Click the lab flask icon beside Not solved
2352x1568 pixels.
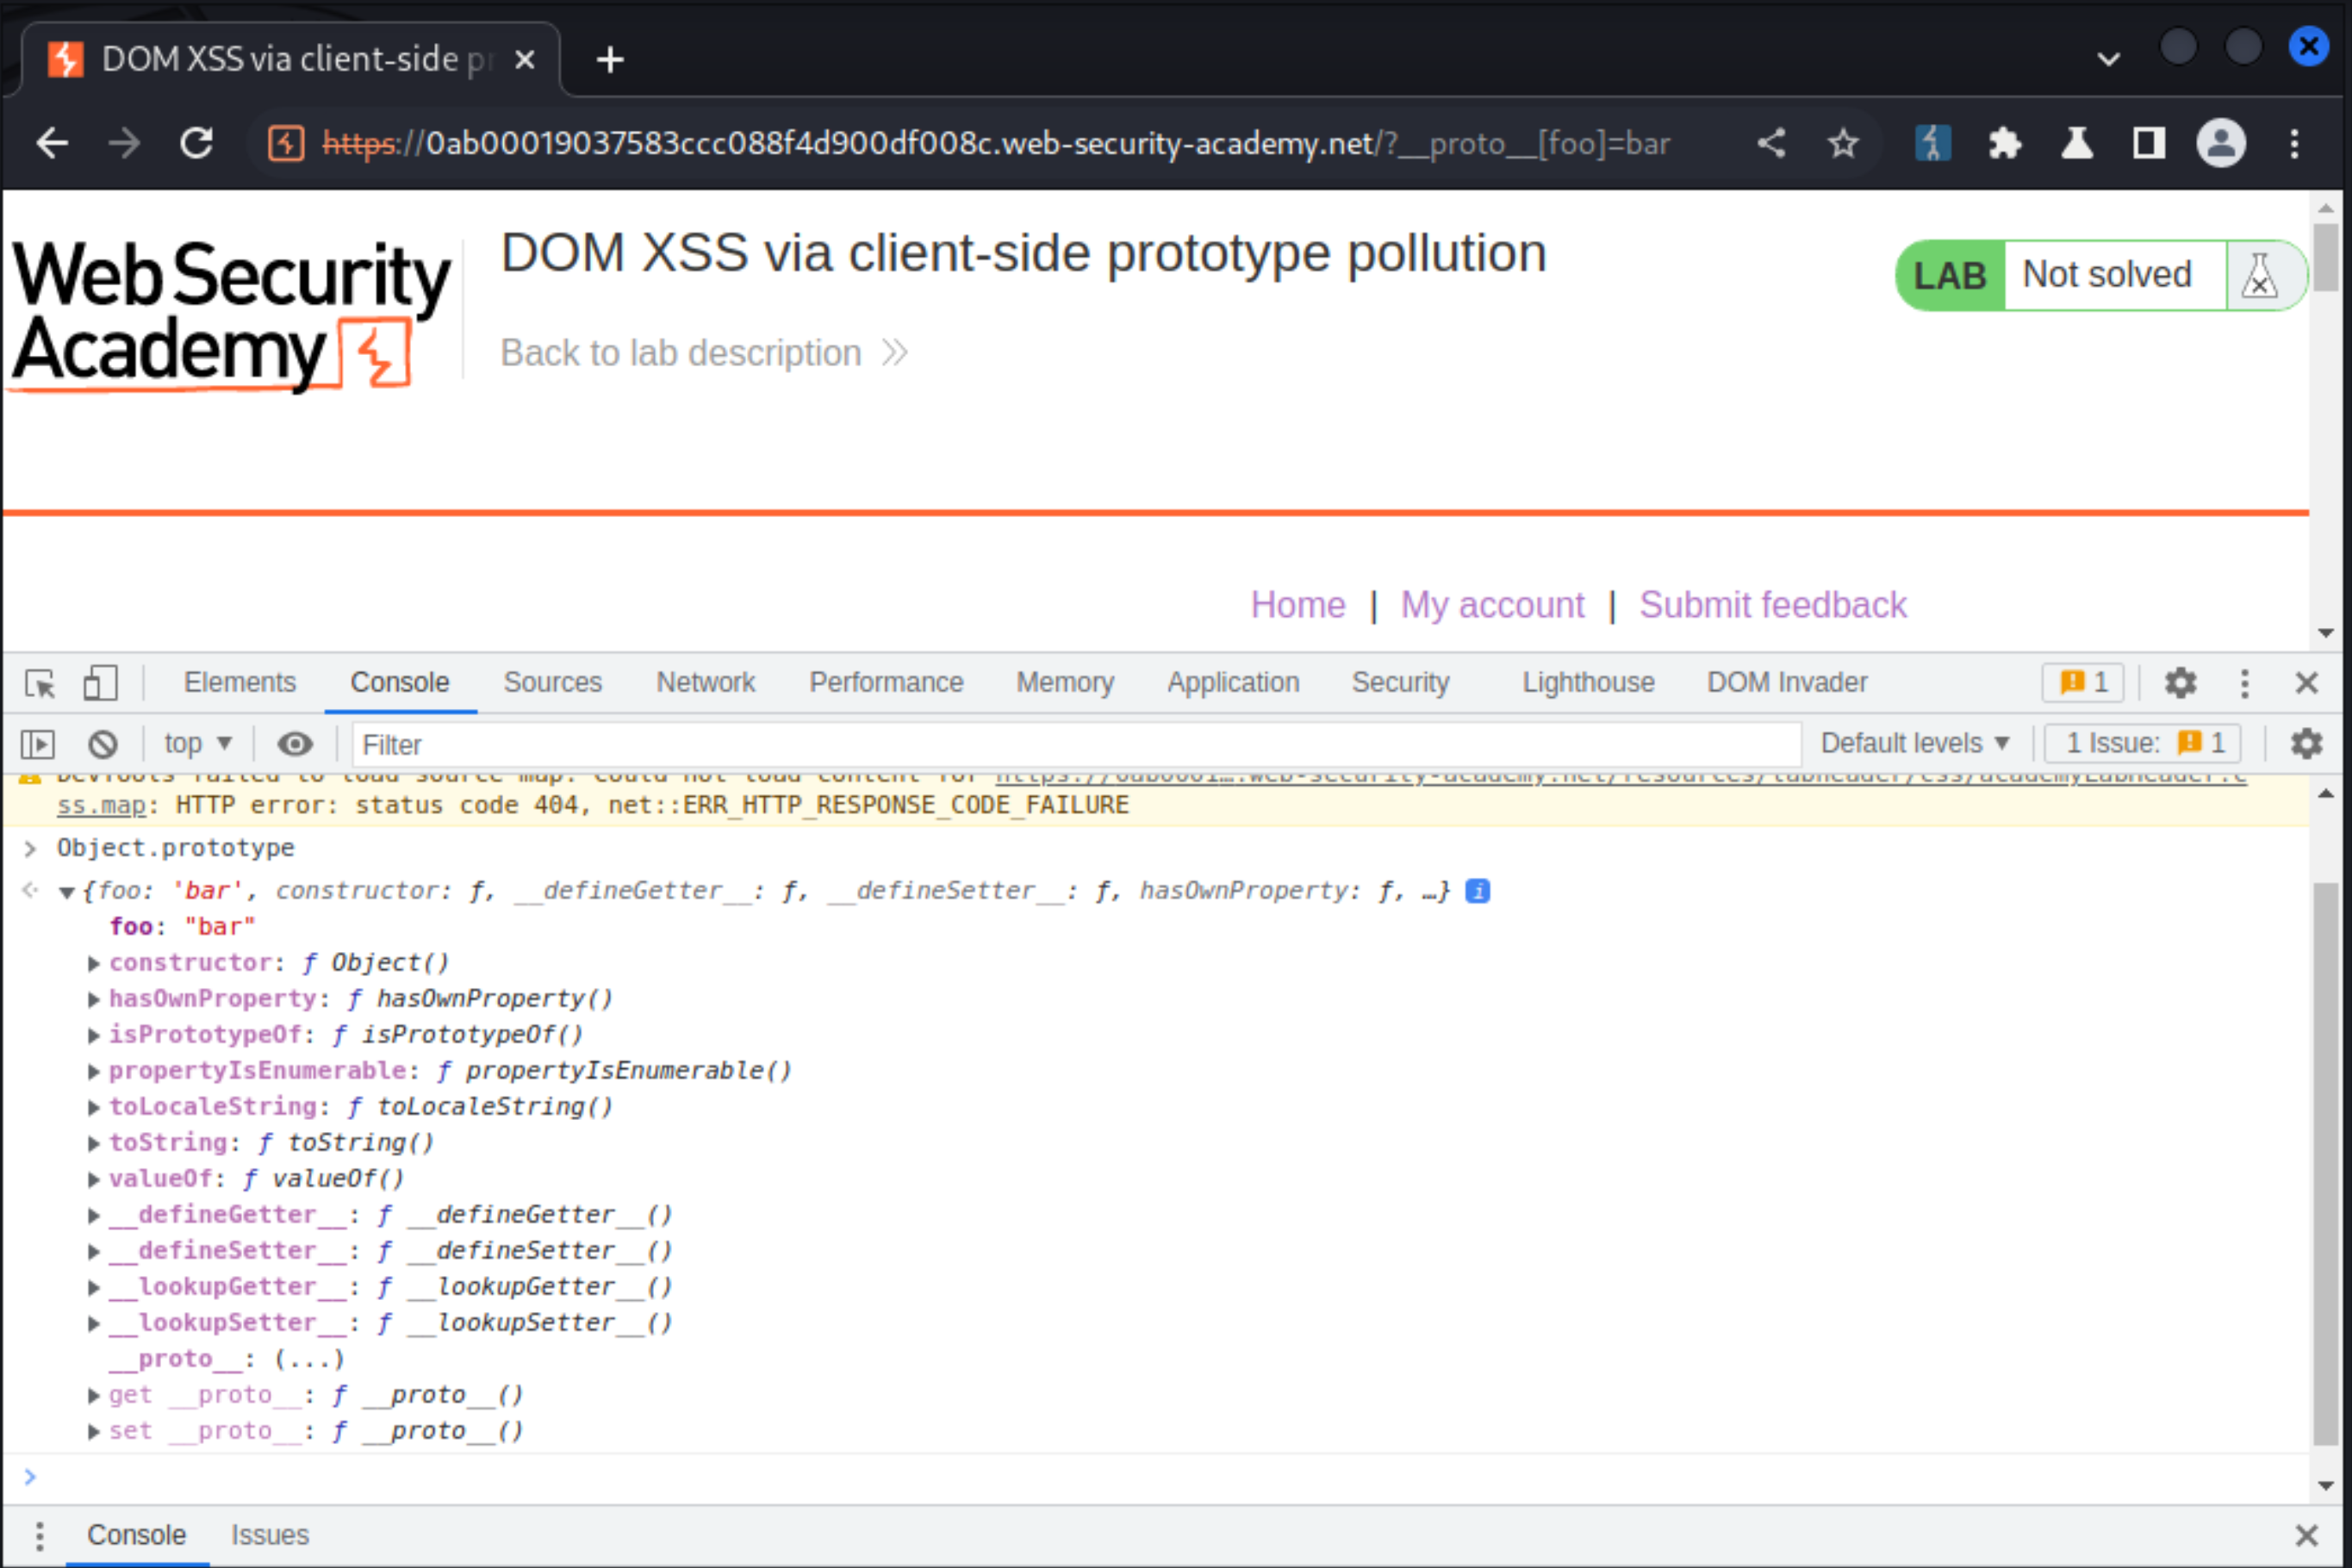(2259, 275)
